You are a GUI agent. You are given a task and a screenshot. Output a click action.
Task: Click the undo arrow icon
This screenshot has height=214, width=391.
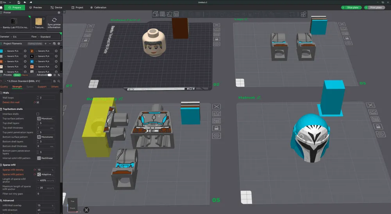[25, 2]
